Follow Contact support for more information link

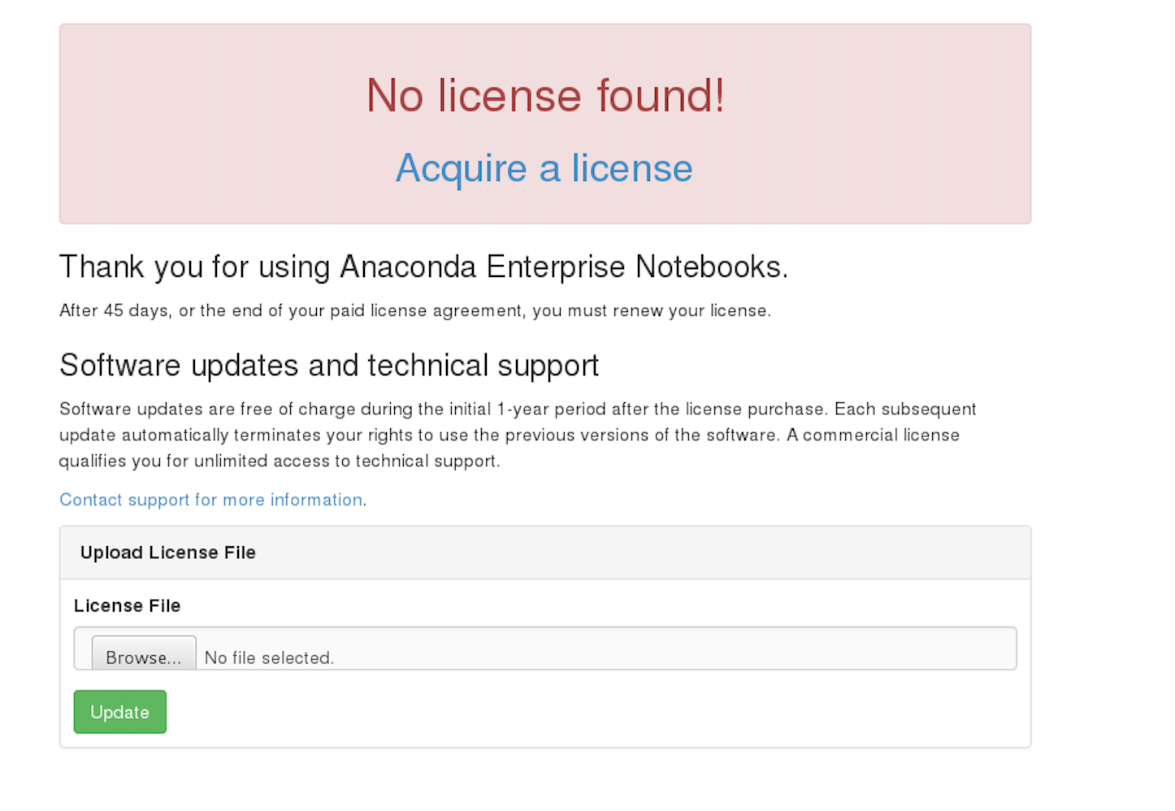211,500
